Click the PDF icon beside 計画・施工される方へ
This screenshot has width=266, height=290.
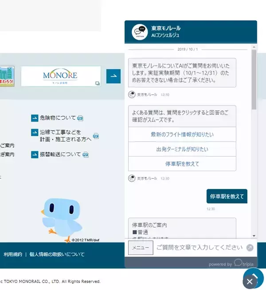pos(95,136)
